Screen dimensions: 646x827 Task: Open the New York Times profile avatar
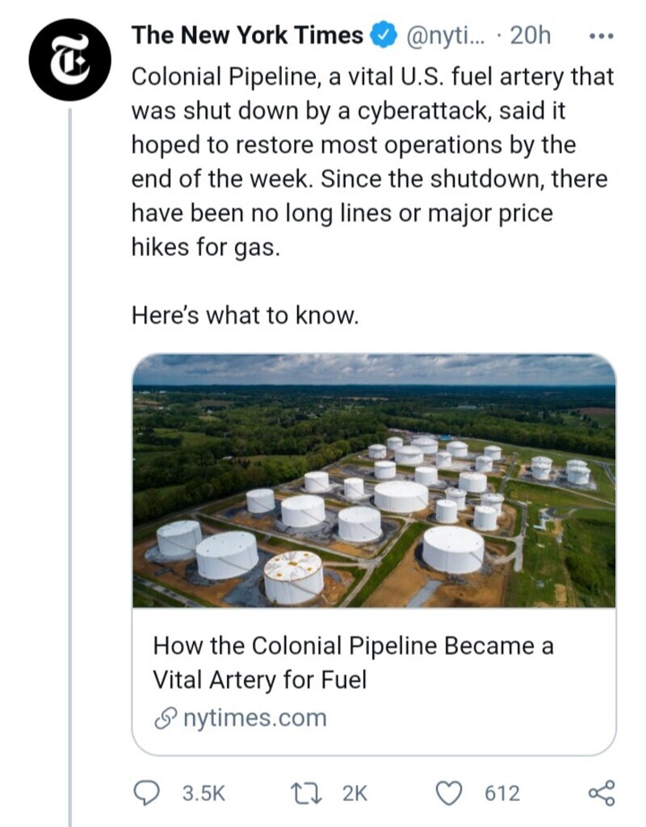[69, 61]
